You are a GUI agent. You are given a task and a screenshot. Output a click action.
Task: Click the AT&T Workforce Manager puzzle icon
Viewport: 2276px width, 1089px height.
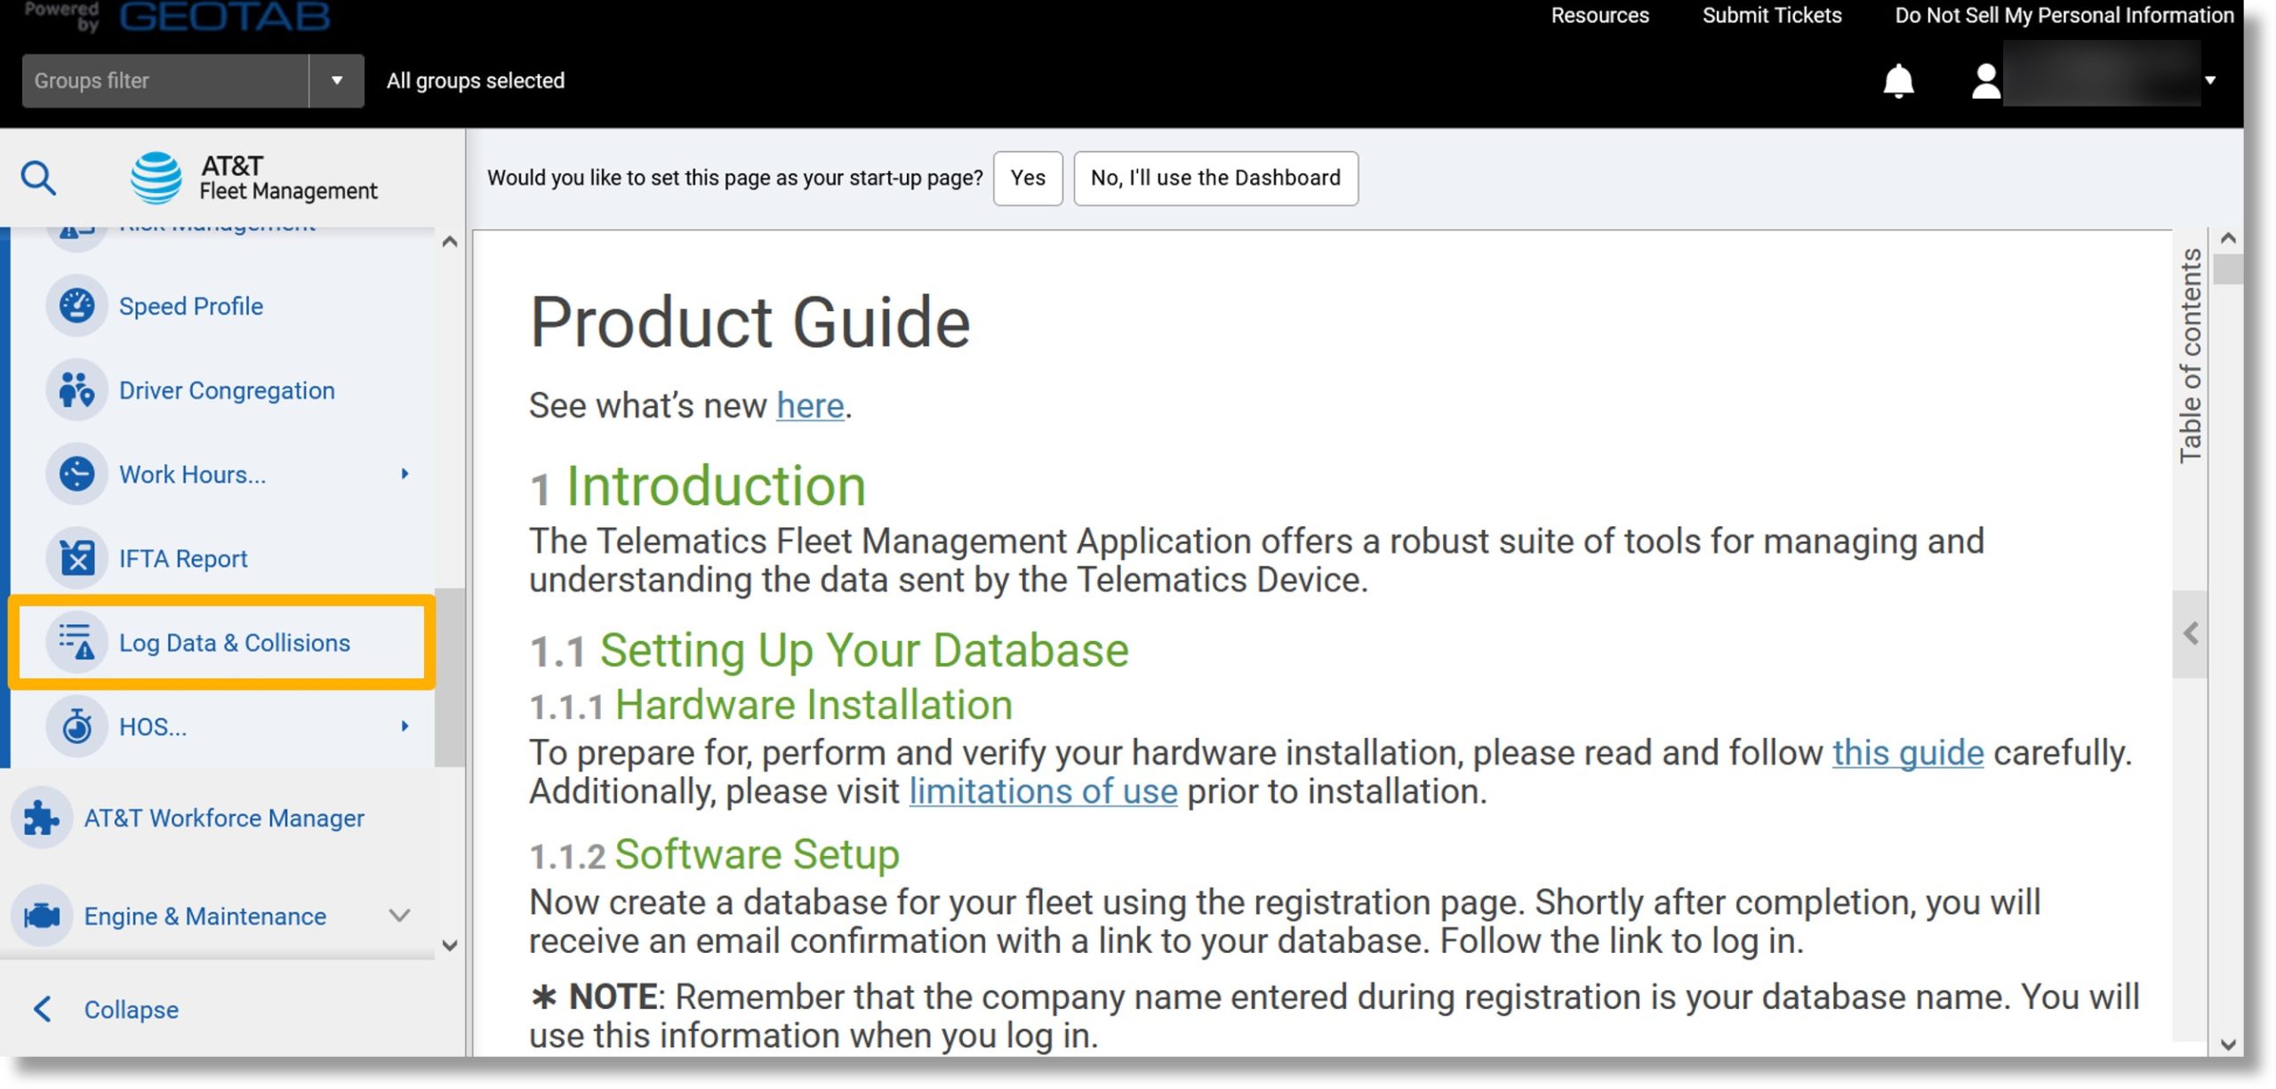coord(42,818)
